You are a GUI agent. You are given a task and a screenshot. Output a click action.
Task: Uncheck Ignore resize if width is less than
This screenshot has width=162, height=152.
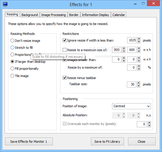tap(64, 40)
